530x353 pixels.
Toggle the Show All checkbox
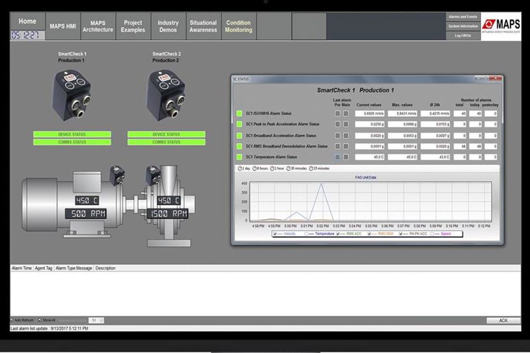40,320
